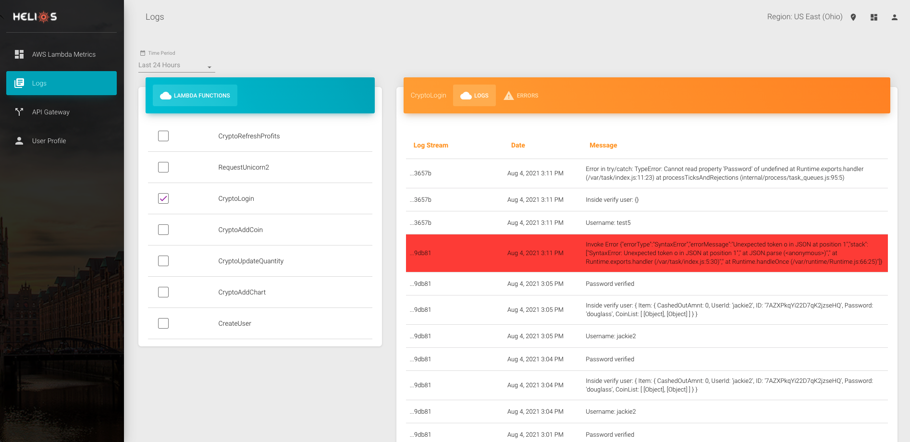Check the CryptoRefreshProfits checkbox

coord(163,136)
